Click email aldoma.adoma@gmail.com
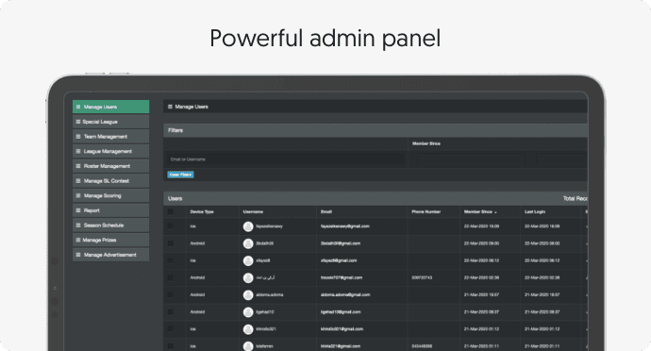Viewport: 651px width, 351px height. click(x=345, y=295)
